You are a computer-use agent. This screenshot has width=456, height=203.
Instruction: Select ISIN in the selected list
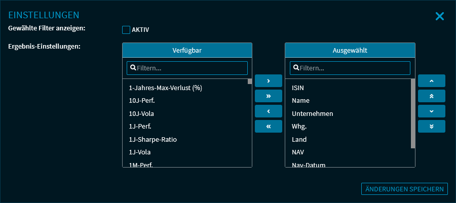[x=298, y=88]
